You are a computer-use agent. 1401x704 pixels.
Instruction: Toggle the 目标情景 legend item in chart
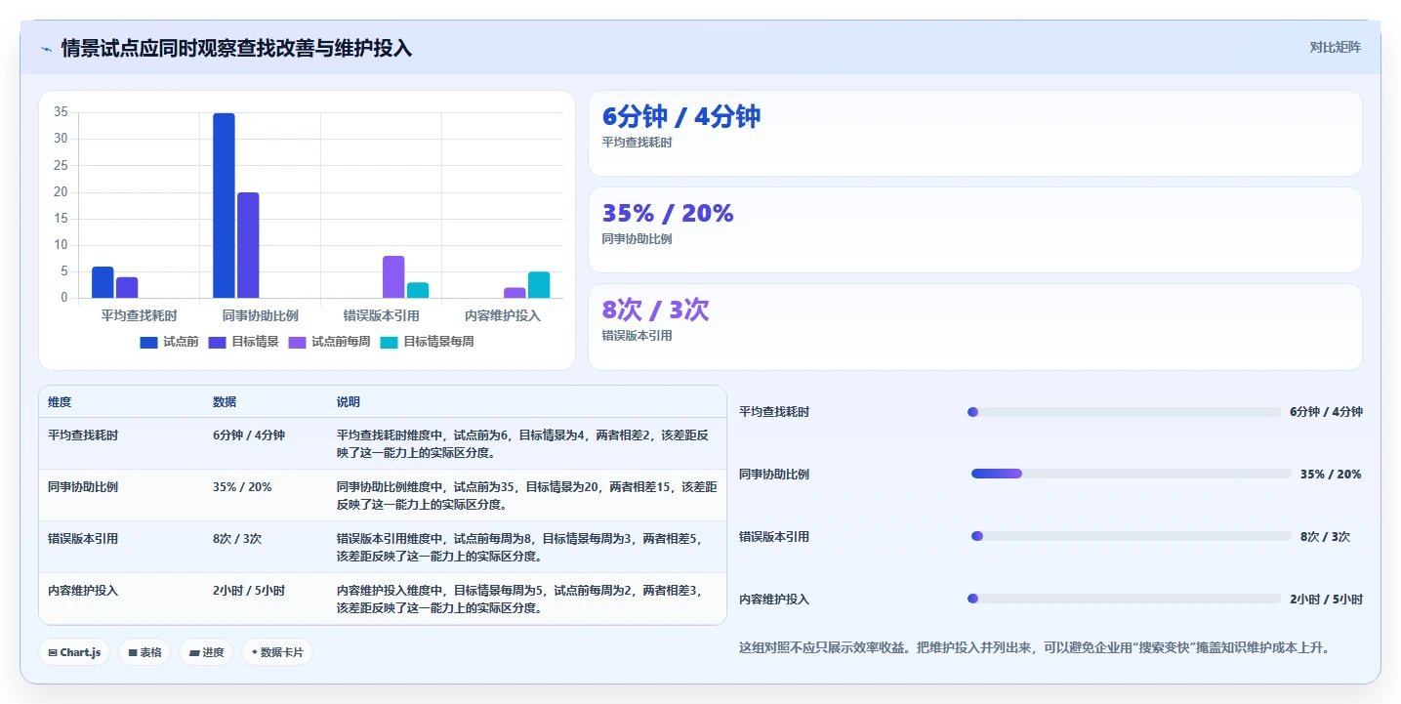click(244, 342)
